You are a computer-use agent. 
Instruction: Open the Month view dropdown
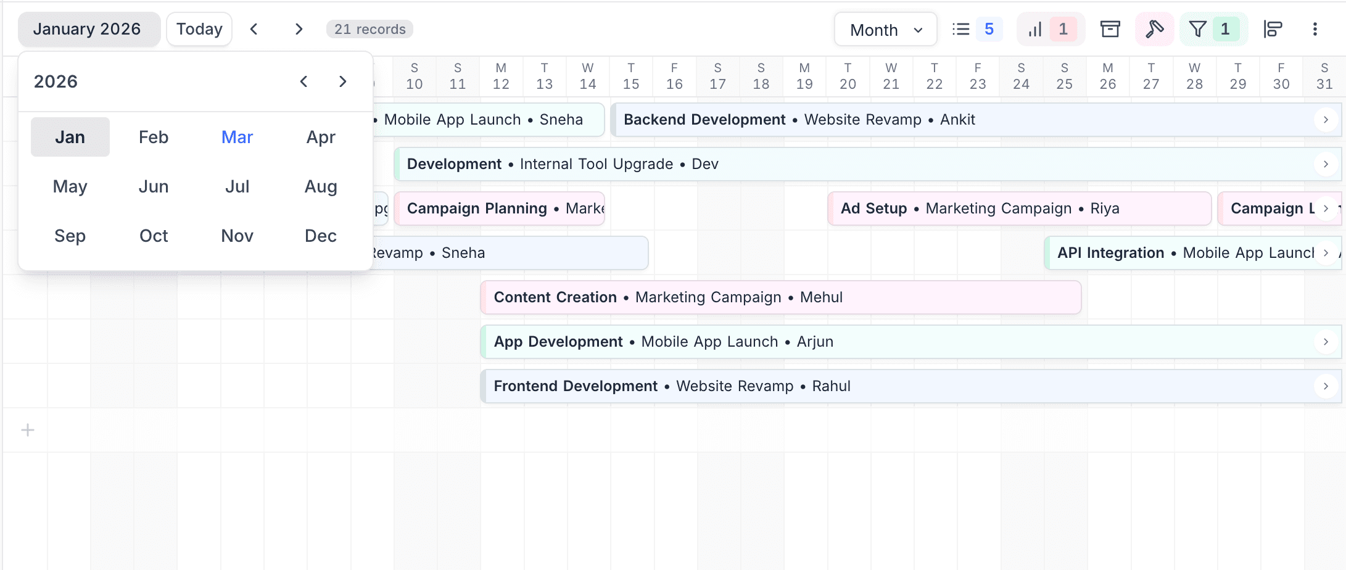click(x=885, y=28)
